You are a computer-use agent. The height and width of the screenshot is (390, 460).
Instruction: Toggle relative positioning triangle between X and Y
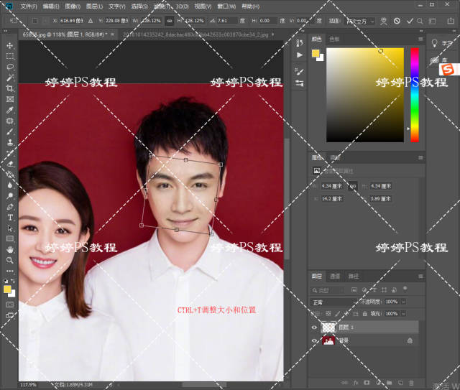click(x=91, y=21)
